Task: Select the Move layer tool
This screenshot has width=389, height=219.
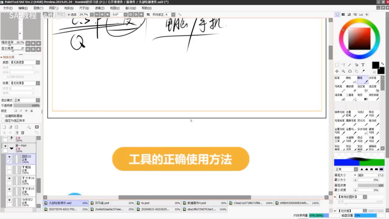Action: tap(337, 71)
